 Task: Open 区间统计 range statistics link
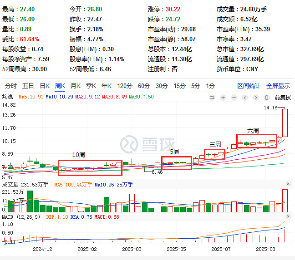click(249, 86)
